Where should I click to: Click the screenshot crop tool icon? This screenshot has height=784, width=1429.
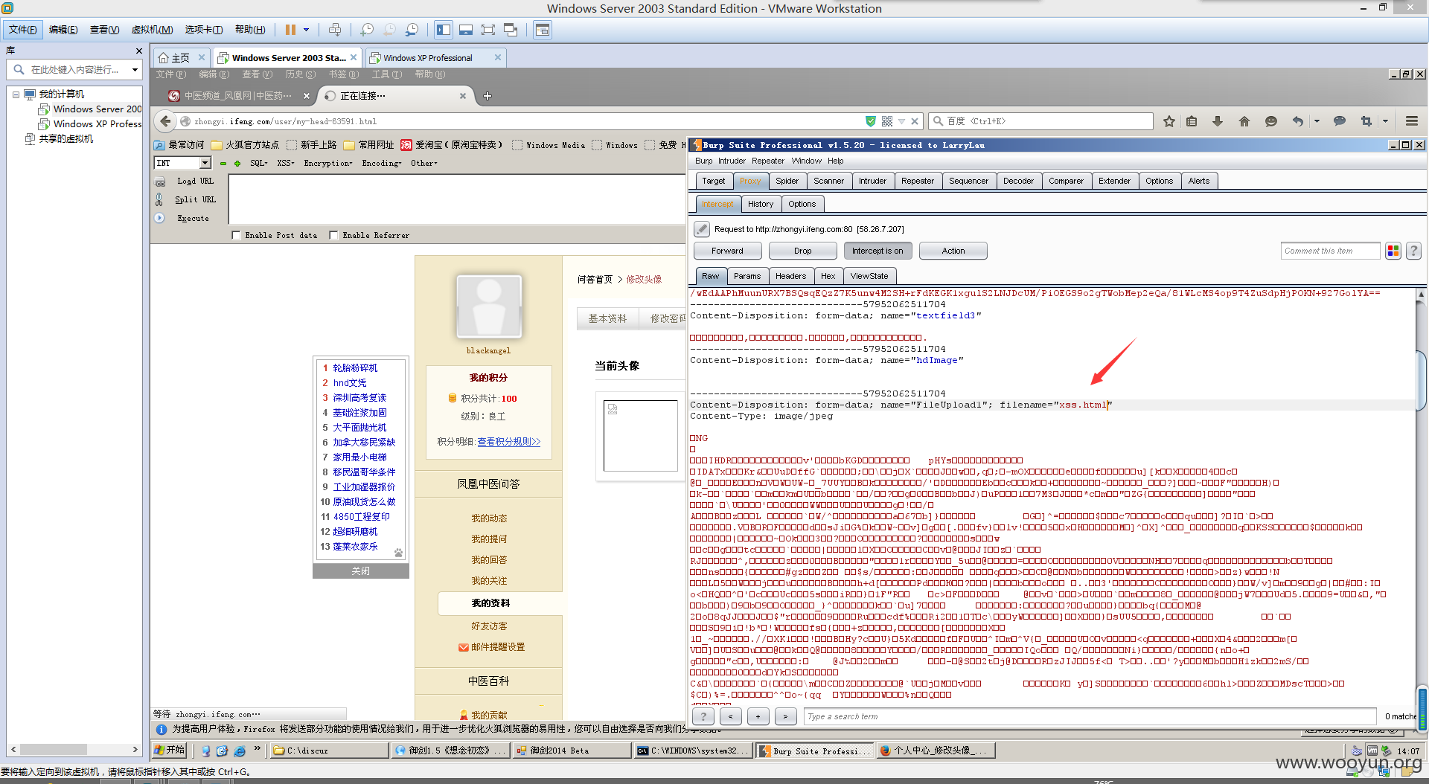click(1366, 121)
